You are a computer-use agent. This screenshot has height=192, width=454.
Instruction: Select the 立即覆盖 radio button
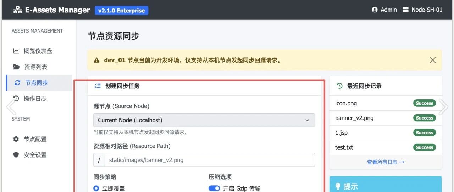[96, 188]
